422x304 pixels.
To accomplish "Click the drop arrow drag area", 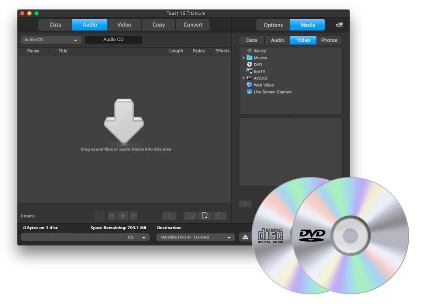I will [124, 121].
